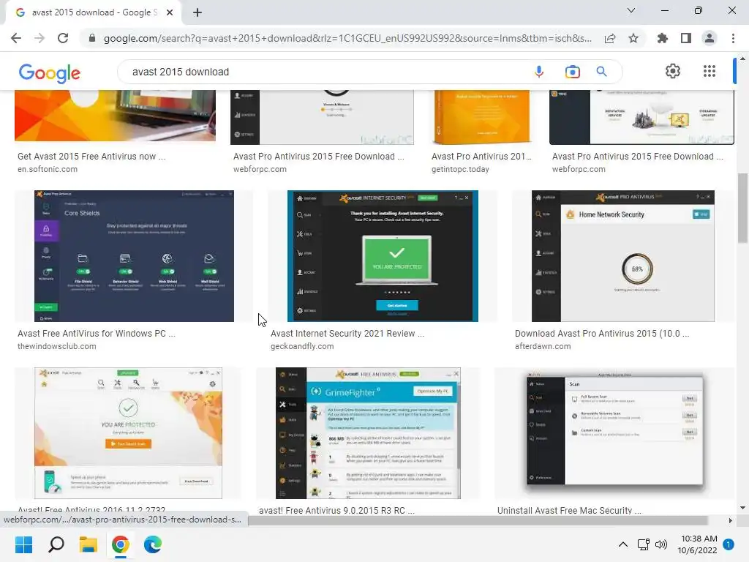Viewport: 749px width, 562px height.
Task: Open avast! Free Antivirus 9.0.2015 R3 RC link
Action: [x=336, y=510]
